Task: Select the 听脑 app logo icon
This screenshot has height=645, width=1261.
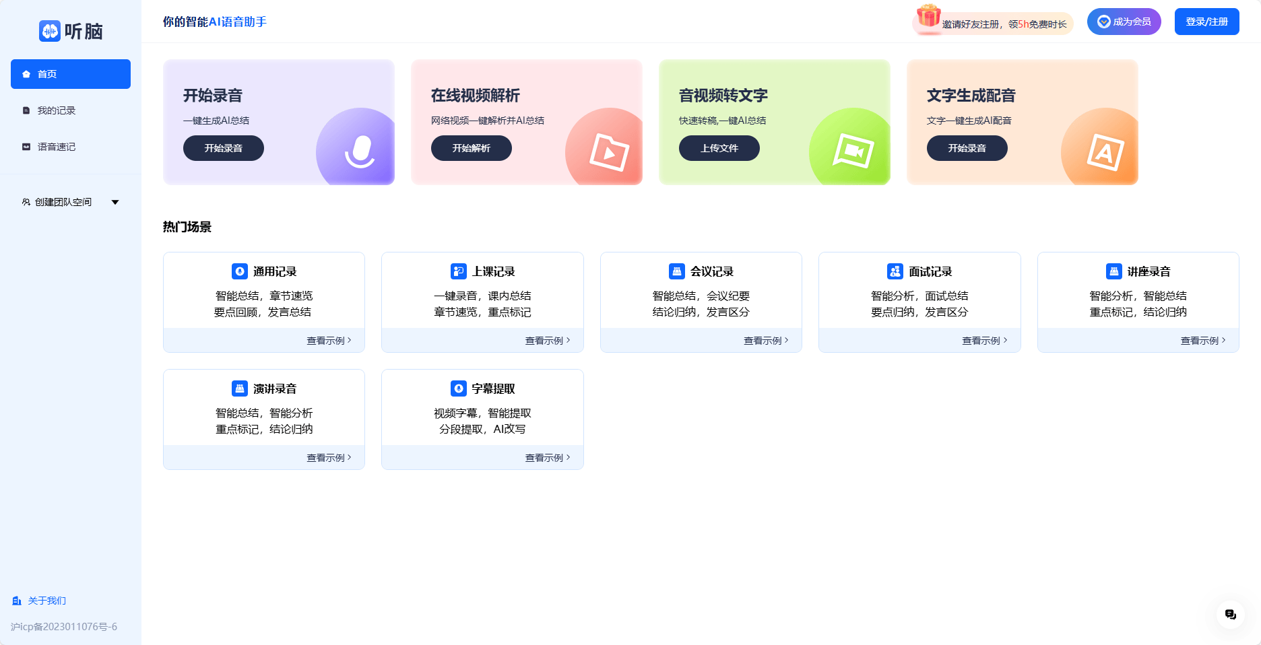Action: pos(50,31)
